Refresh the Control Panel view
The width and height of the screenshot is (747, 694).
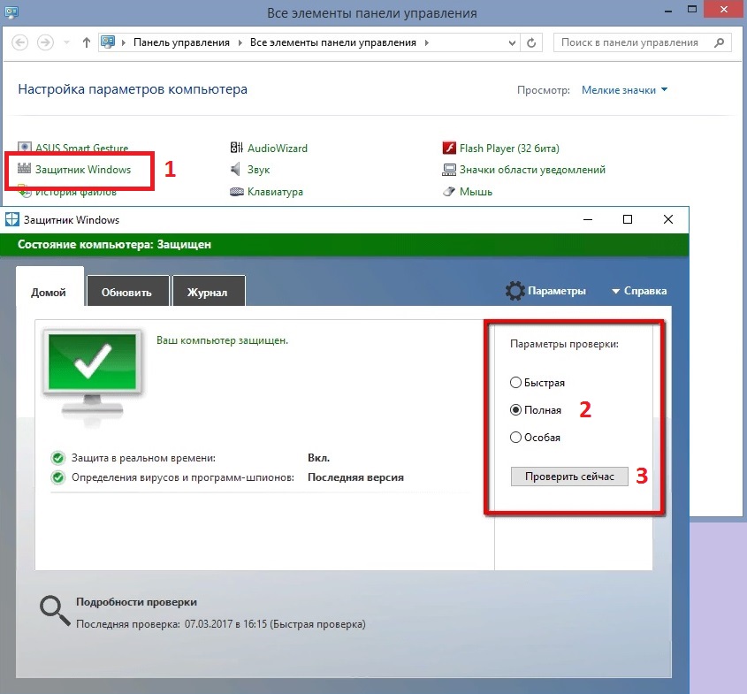point(531,42)
